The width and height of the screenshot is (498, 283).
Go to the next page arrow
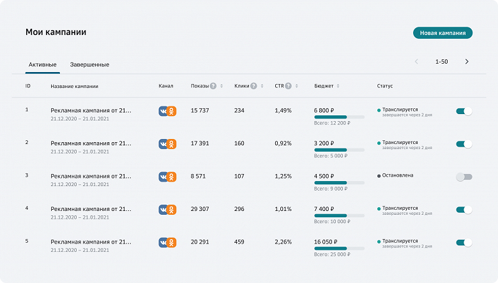467,62
